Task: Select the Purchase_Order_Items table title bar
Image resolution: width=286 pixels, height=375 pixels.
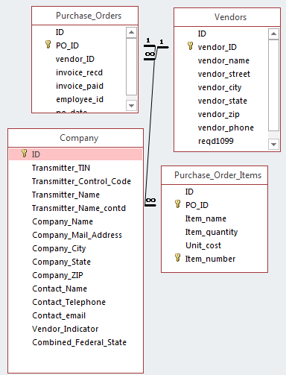Action: click(x=214, y=175)
